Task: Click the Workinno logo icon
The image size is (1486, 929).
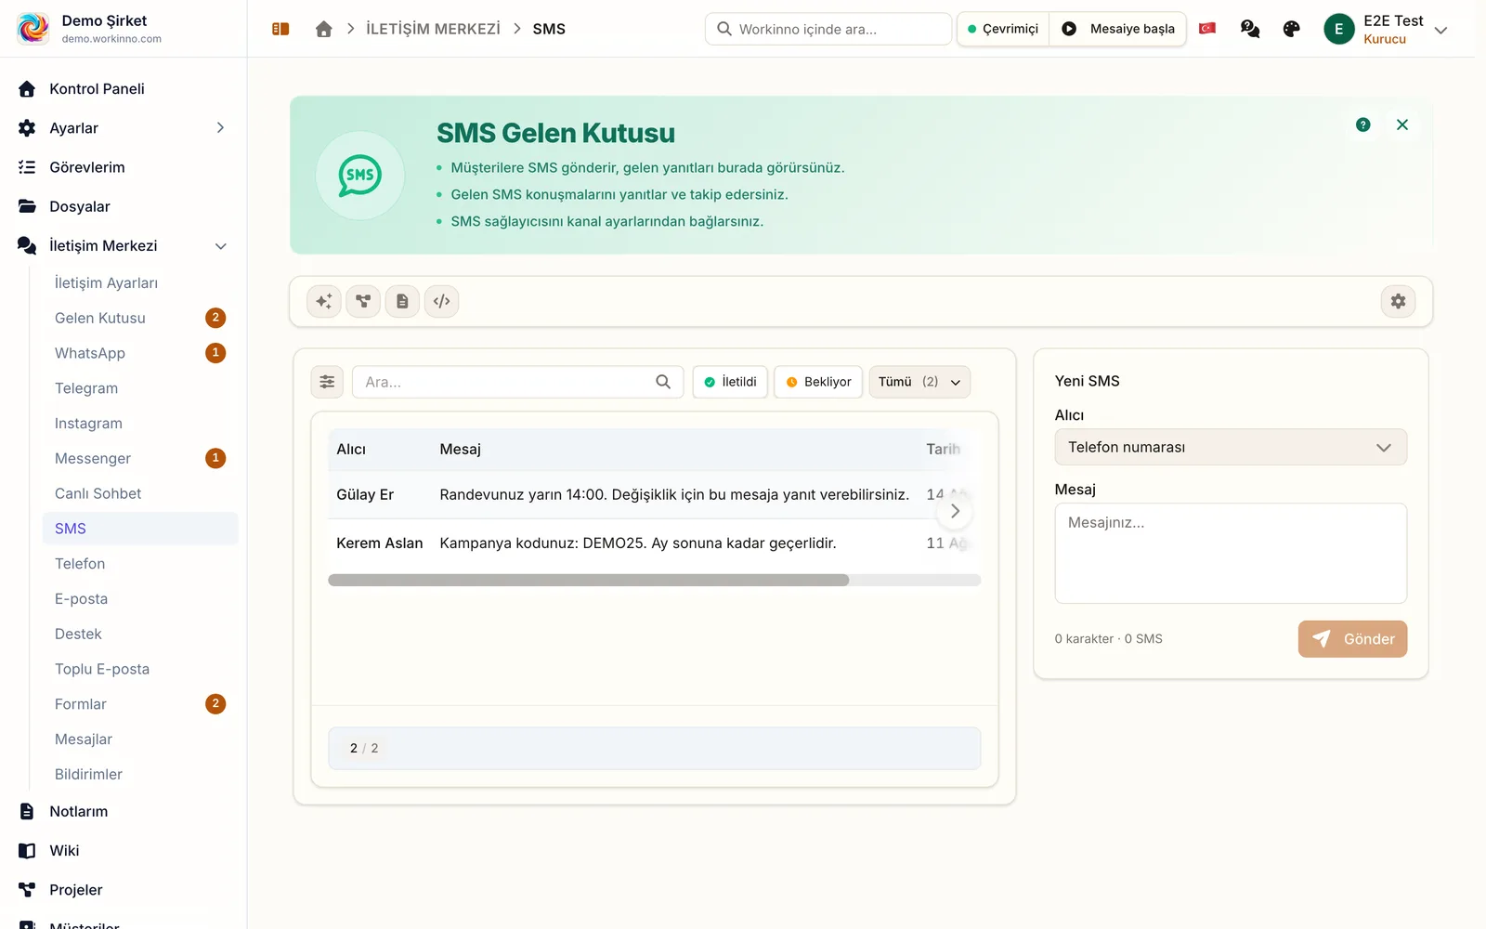Action: [33, 28]
